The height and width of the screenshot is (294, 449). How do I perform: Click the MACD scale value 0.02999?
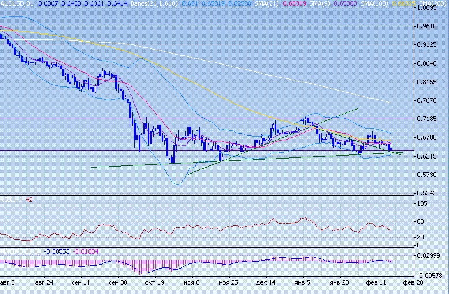[430, 255]
